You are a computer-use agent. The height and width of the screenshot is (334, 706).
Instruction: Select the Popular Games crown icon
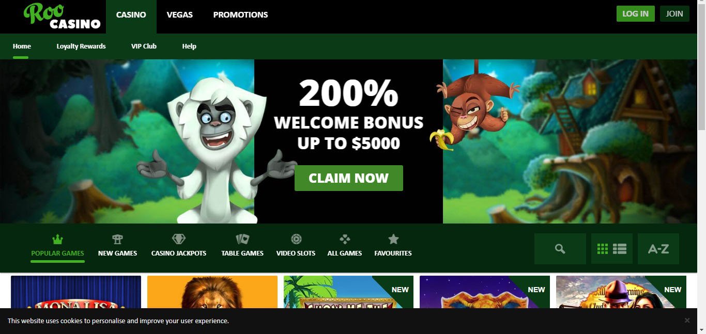pyautogui.click(x=57, y=239)
